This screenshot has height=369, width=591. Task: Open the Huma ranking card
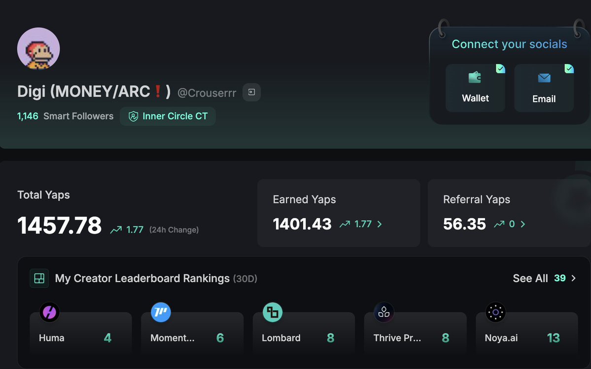click(x=81, y=333)
